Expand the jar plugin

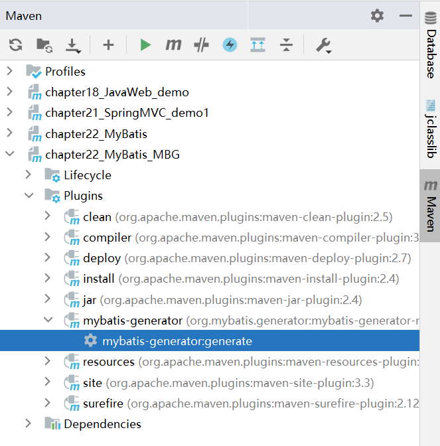[x=48, y=299]
